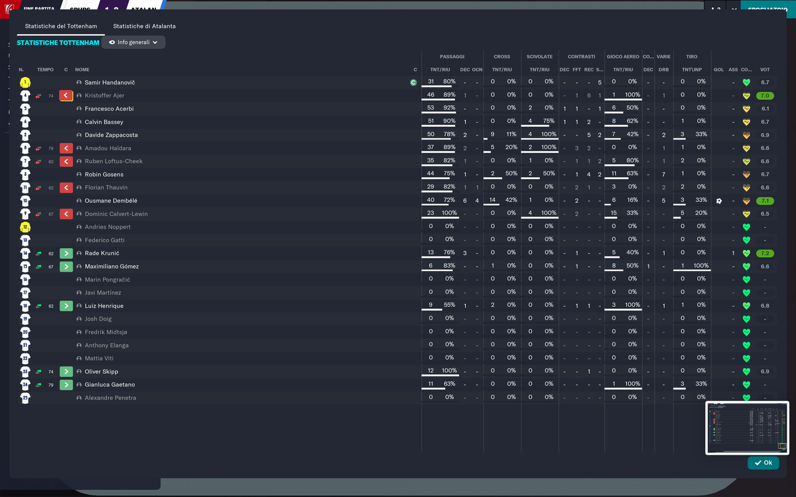Click the STATISTICHE TOTTENHAM heading

(58, 43)
